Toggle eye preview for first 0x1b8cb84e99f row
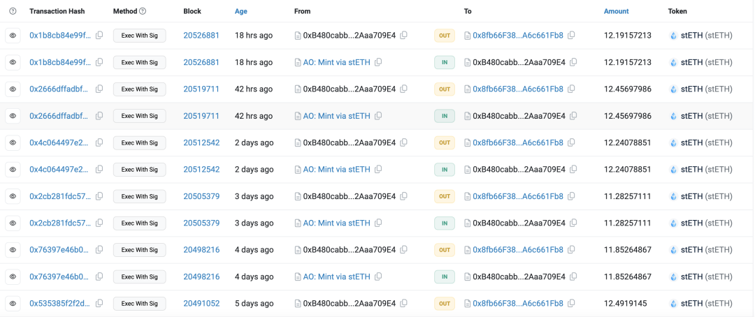The height and width of the screenshot is (317, 755). pos(13,36)
